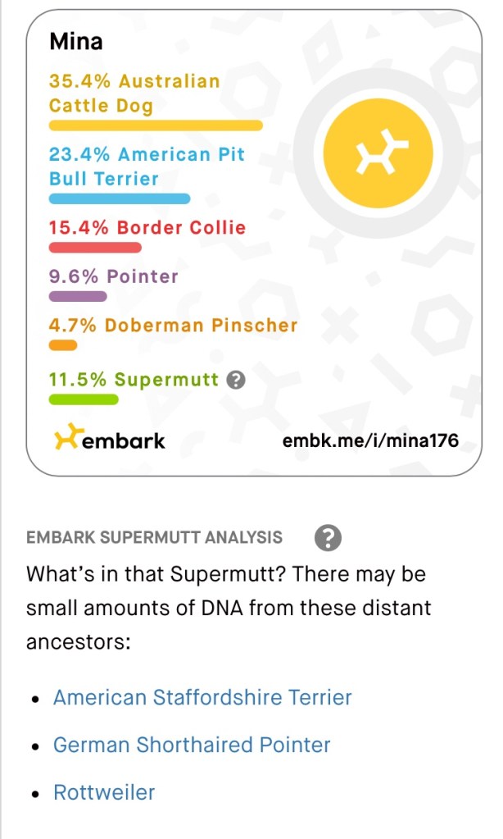Select the 15.4% Border Collie label
The width and height of the screenshot is (503, 839).
pyautogui.click(x=147, y=227)
